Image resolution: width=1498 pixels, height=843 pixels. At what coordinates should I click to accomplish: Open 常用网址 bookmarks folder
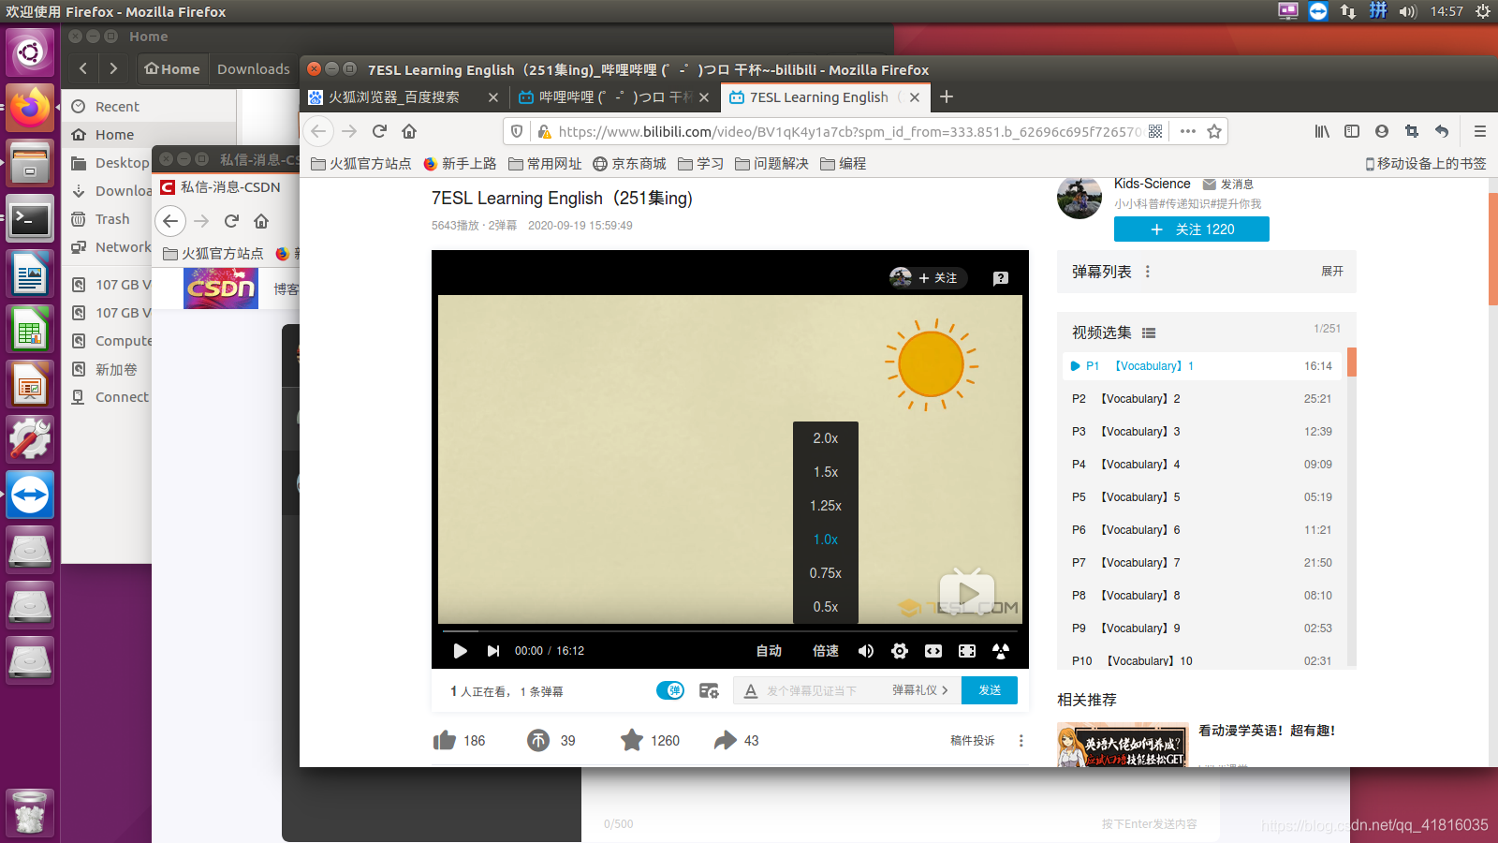(x=546, y=164)
